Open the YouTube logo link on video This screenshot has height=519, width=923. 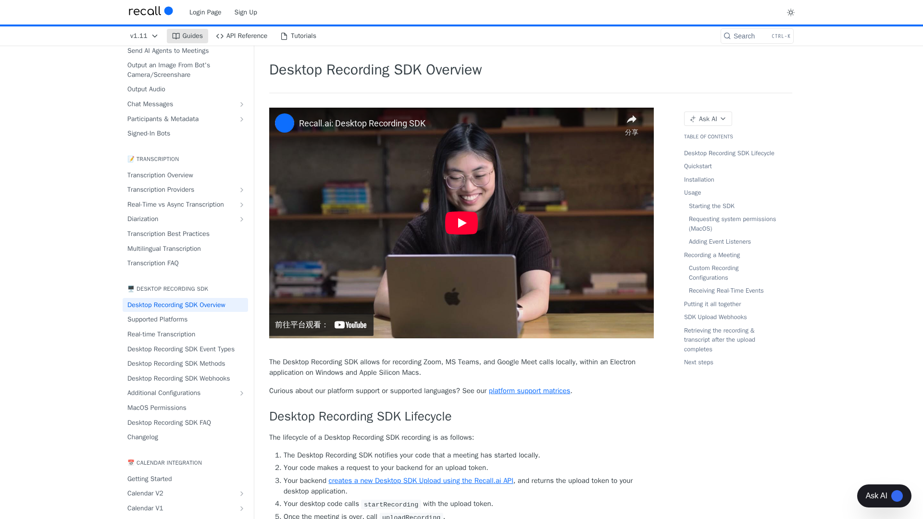tap(350, 325)
